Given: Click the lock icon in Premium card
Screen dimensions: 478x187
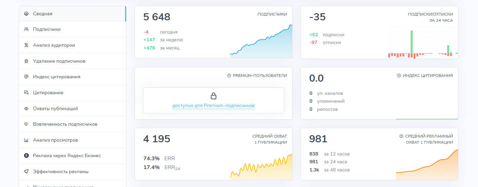Looking at the screenshot, I should click(x=214, y=96).
